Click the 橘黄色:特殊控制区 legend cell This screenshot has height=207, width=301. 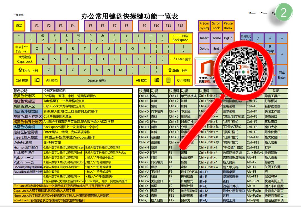click(28, 122)
